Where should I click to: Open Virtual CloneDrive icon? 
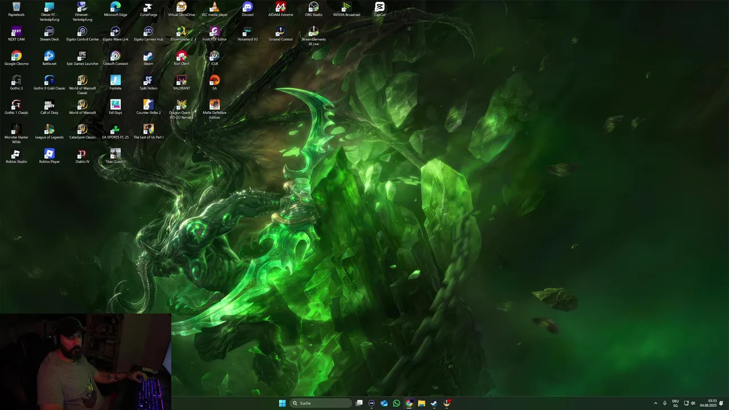tap(182, 9)
